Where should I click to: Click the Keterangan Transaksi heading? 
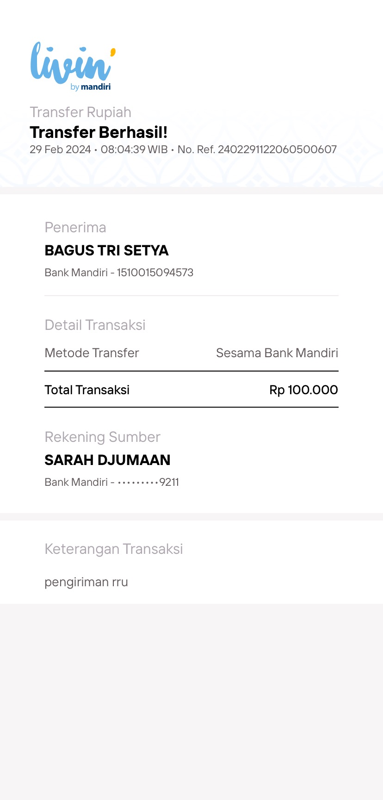113,549
